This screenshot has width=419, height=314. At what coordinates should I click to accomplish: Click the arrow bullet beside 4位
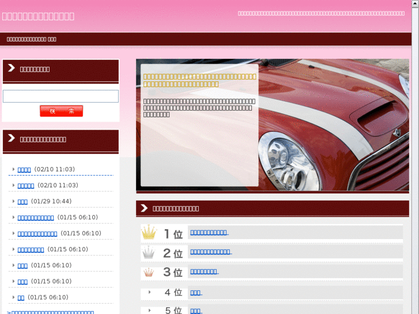(150, 292)
